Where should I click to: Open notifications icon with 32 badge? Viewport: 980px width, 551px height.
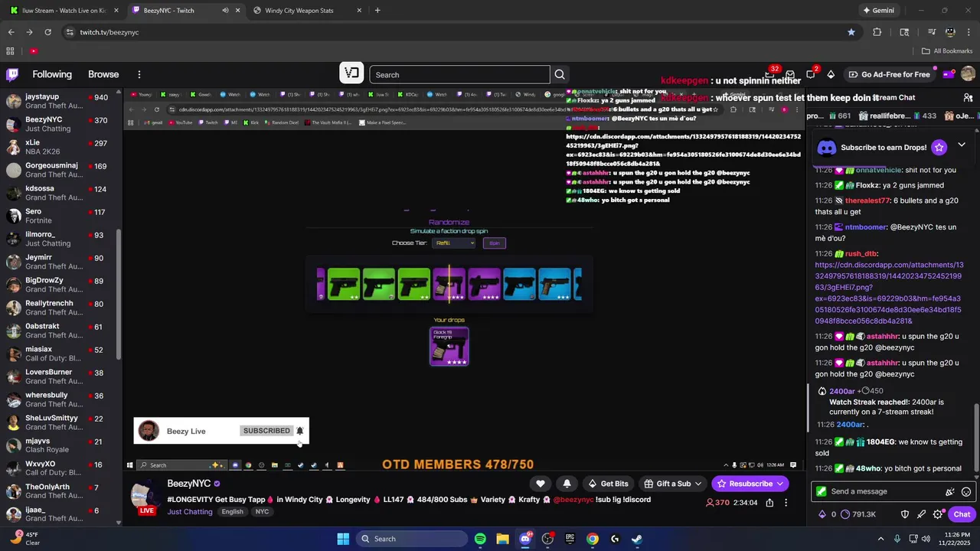[770, 73]
